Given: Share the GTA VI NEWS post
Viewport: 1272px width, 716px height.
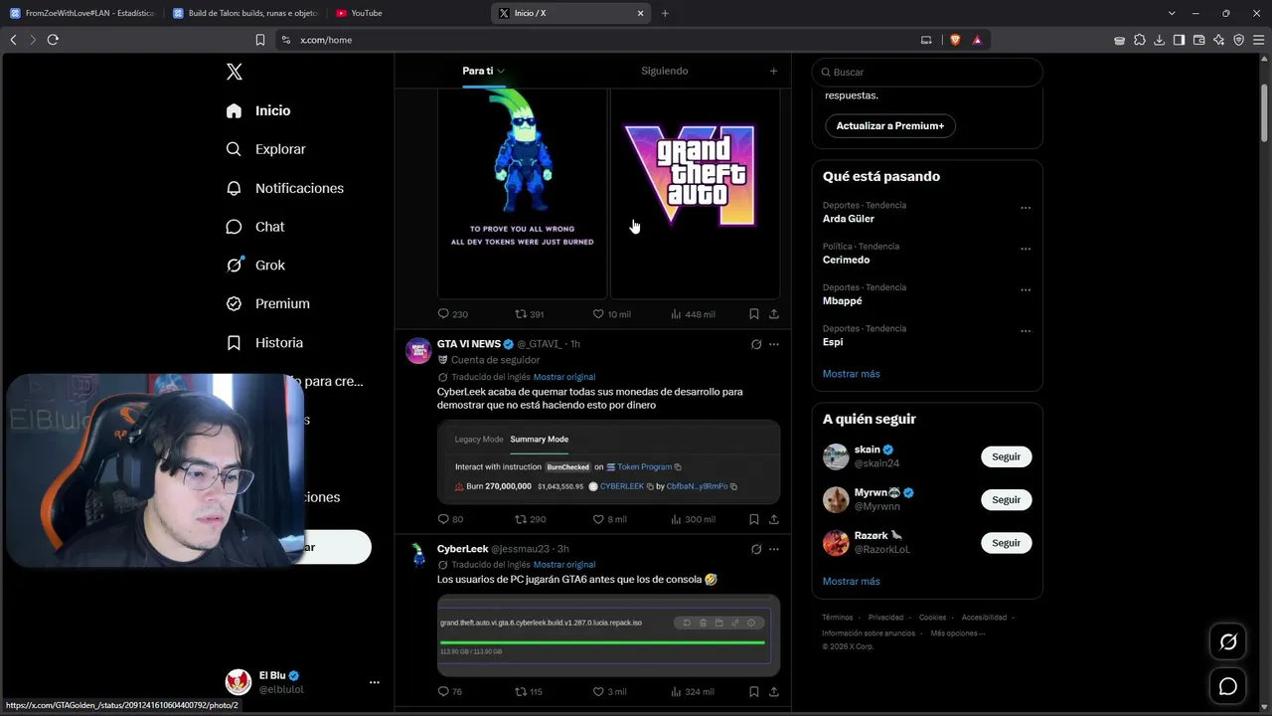Looking at the screenshot, I should click(x=774, y=519).
